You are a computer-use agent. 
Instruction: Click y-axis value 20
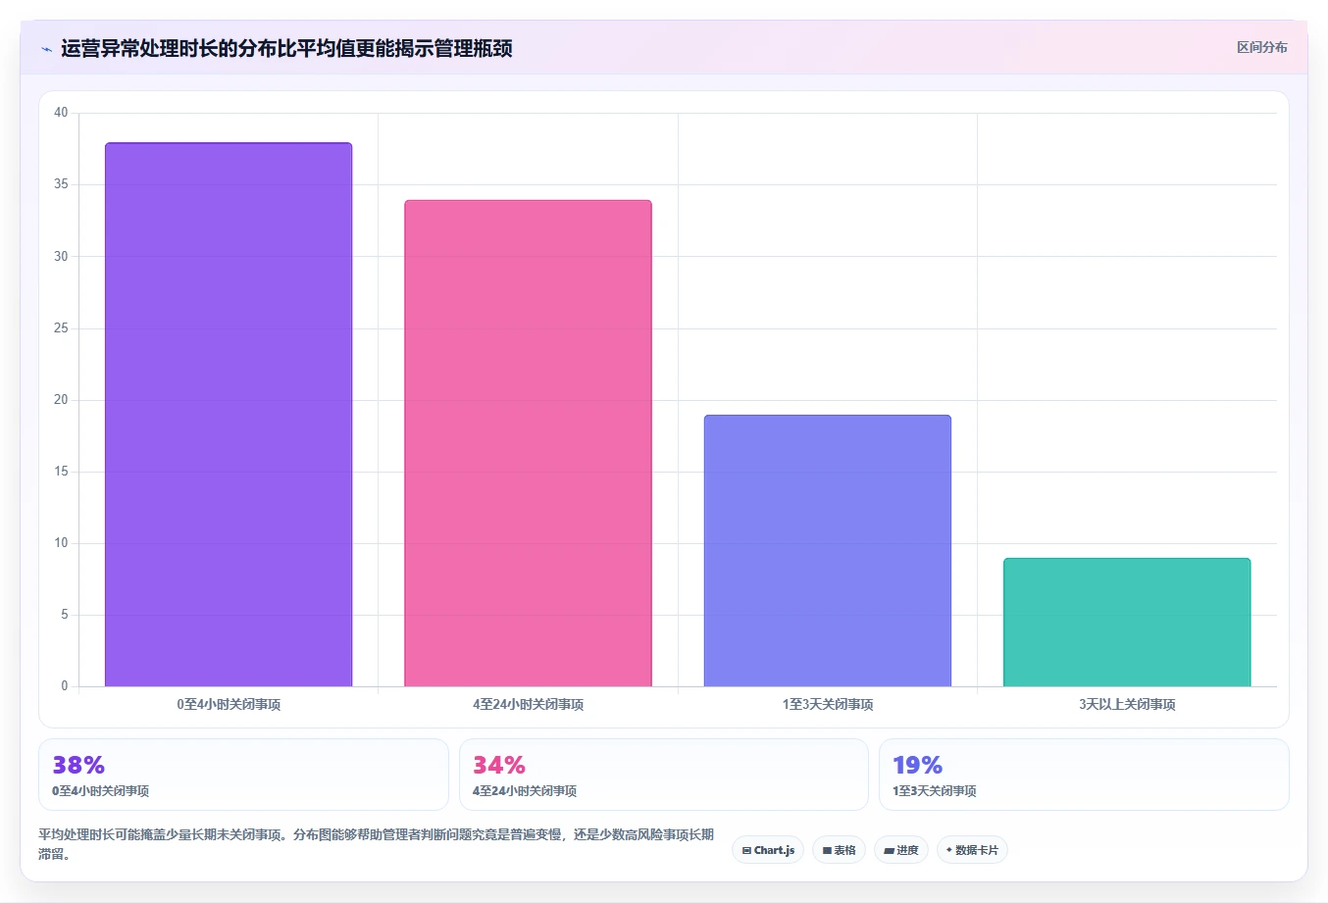click(x=61, y=399)
